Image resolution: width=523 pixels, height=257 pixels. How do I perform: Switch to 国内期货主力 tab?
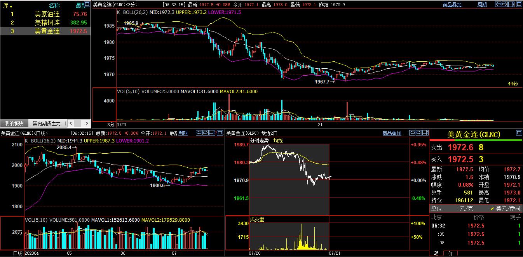pos(47,123)
